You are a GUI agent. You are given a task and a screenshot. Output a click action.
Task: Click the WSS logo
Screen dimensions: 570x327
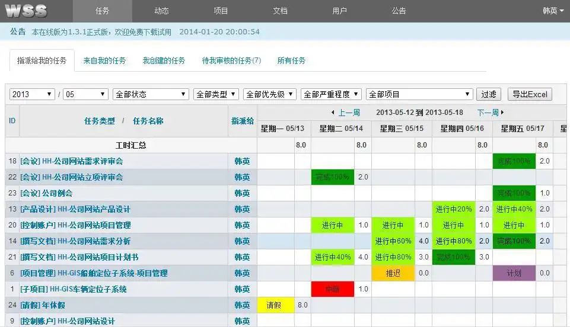tap(26, 11)
